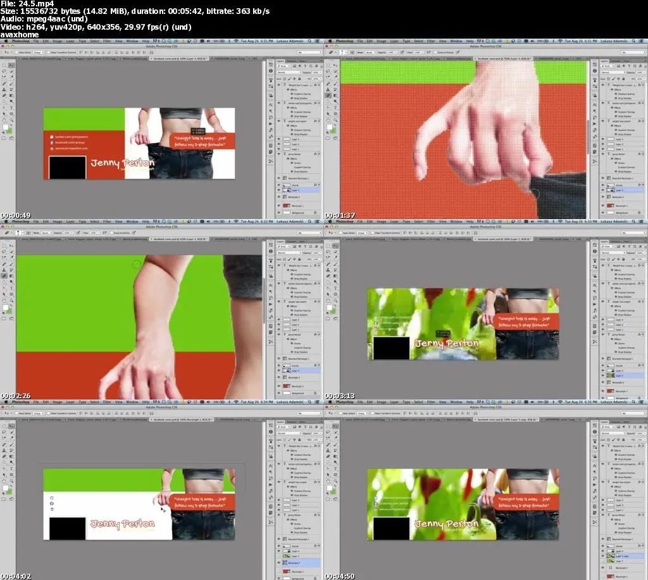Check Erase to History in the 00:01:37 frame
The height and width of the screenshot is (580, 648).
click(x=435, y=53)
